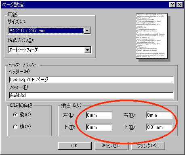The height and width of the screenshot is (155, 185).
Task: Click the 上(T) margin label
Action: 69,127
